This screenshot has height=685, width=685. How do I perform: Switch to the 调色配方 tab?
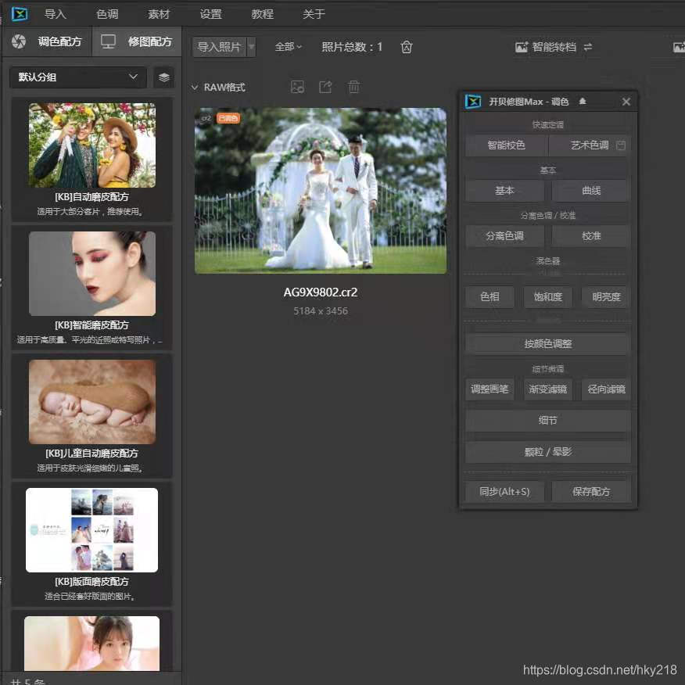47,41
